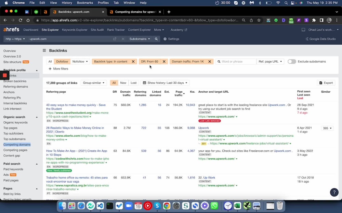Screen dimensions: 342x213
Task: Open the 40 easy ways to make money link
Action: pos(76,107)
